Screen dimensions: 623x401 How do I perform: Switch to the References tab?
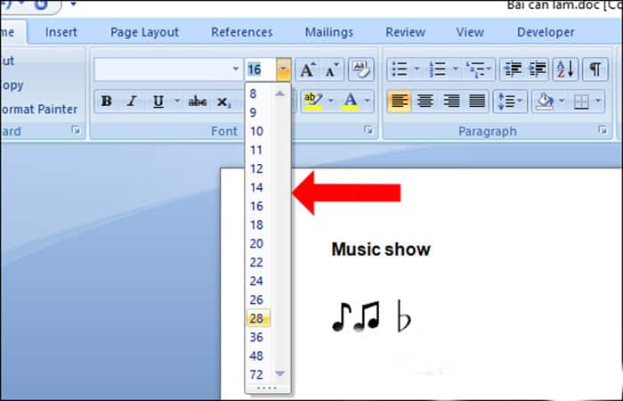pyautogui.click(x=242, y=32)
